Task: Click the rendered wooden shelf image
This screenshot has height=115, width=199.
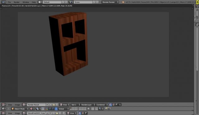Action: (68, 44)
